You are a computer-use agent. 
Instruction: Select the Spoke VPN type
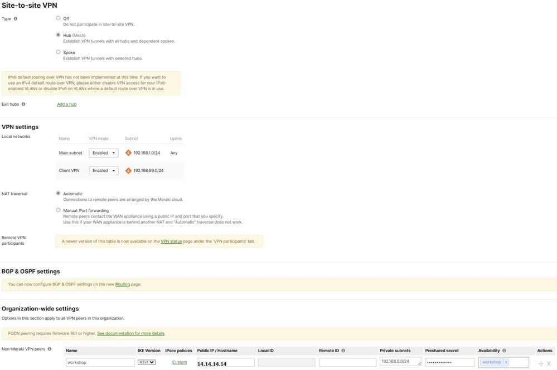pyautogui.click(x=58, y=52)
